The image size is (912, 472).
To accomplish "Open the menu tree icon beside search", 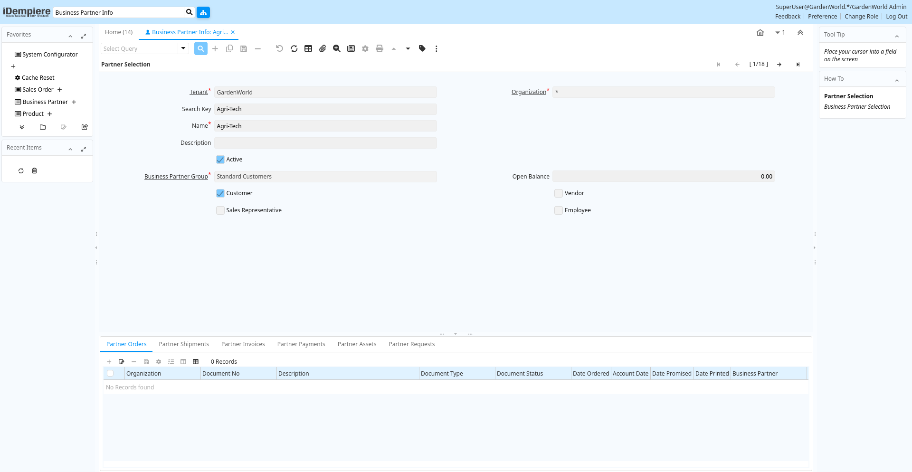I will coord(203,12).
